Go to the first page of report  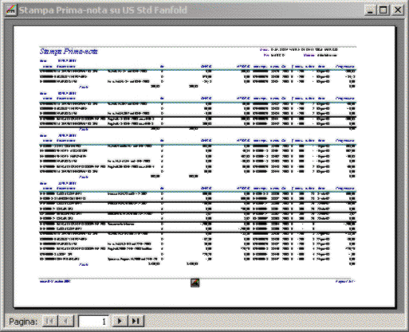point(49,322)
